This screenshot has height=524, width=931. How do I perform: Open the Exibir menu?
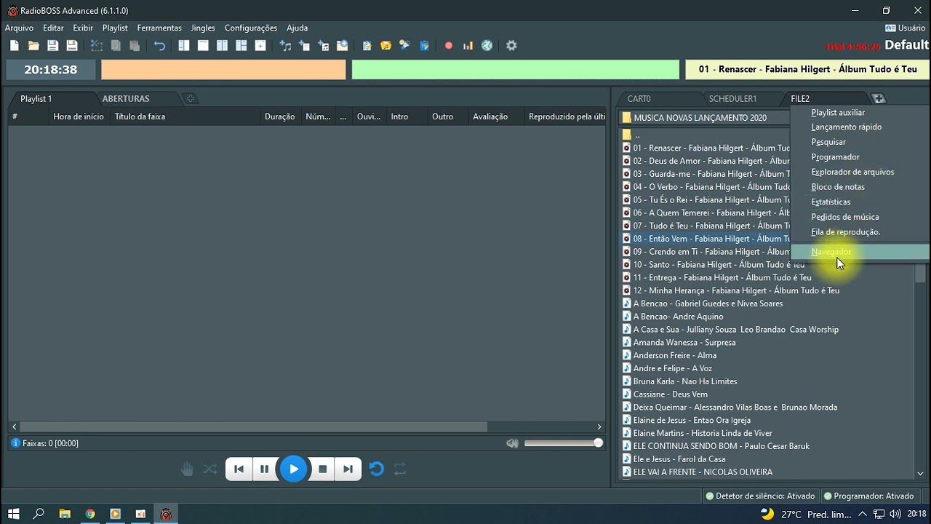pyautogui.click(x=83, y=28)
